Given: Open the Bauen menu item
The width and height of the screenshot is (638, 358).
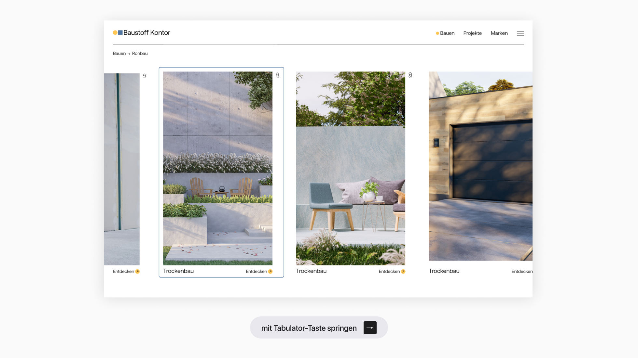Looking at the screenshot, I should pos(447,33).
